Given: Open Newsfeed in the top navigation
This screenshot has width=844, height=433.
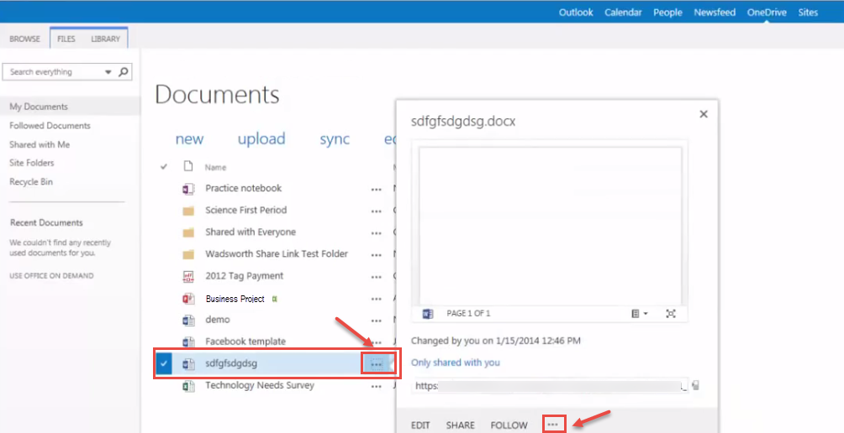Looking at the screenshot, I should [x=715, y=13].
